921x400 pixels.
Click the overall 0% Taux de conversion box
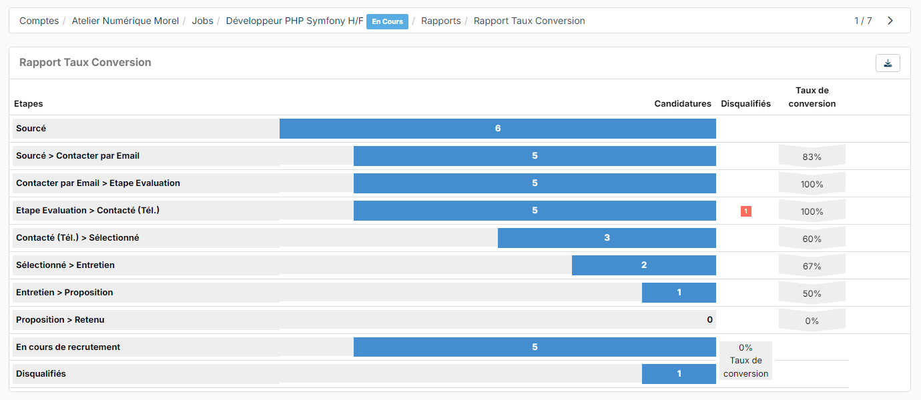coord(745,361)
